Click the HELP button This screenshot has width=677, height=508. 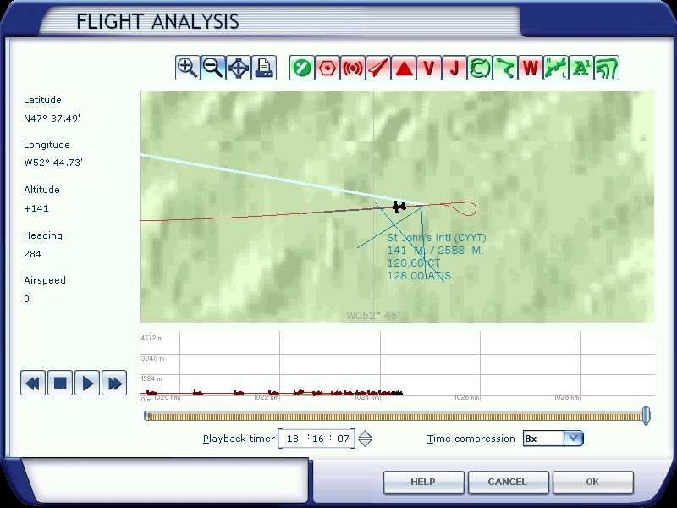pos(423,482)
